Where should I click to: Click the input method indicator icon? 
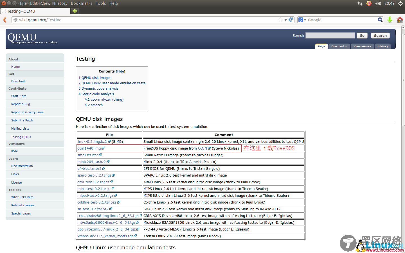[x=369, y=3]
